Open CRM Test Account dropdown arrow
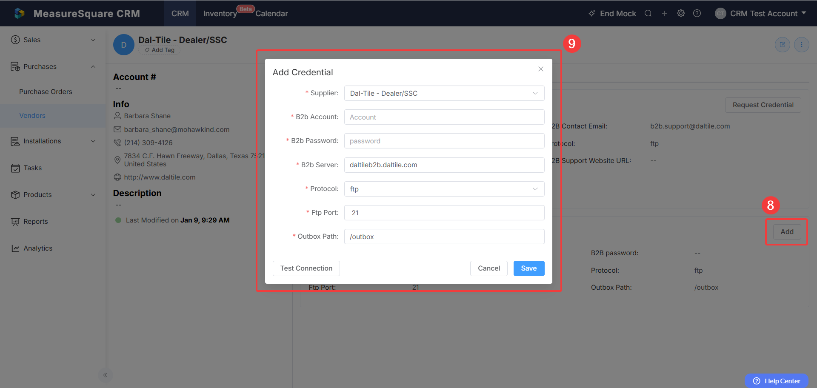This screenshot has height=388, width=817. 804,13
